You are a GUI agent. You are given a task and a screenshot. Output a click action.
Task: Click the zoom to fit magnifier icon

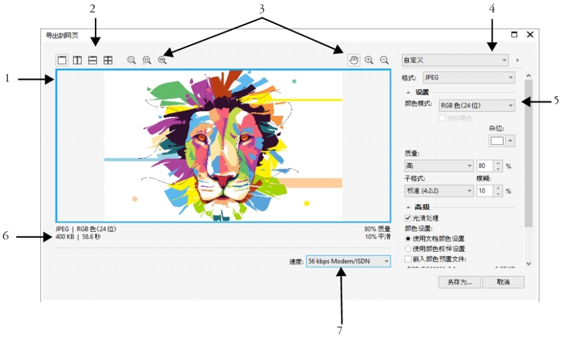pyautogui.click(x=131, y=60)
